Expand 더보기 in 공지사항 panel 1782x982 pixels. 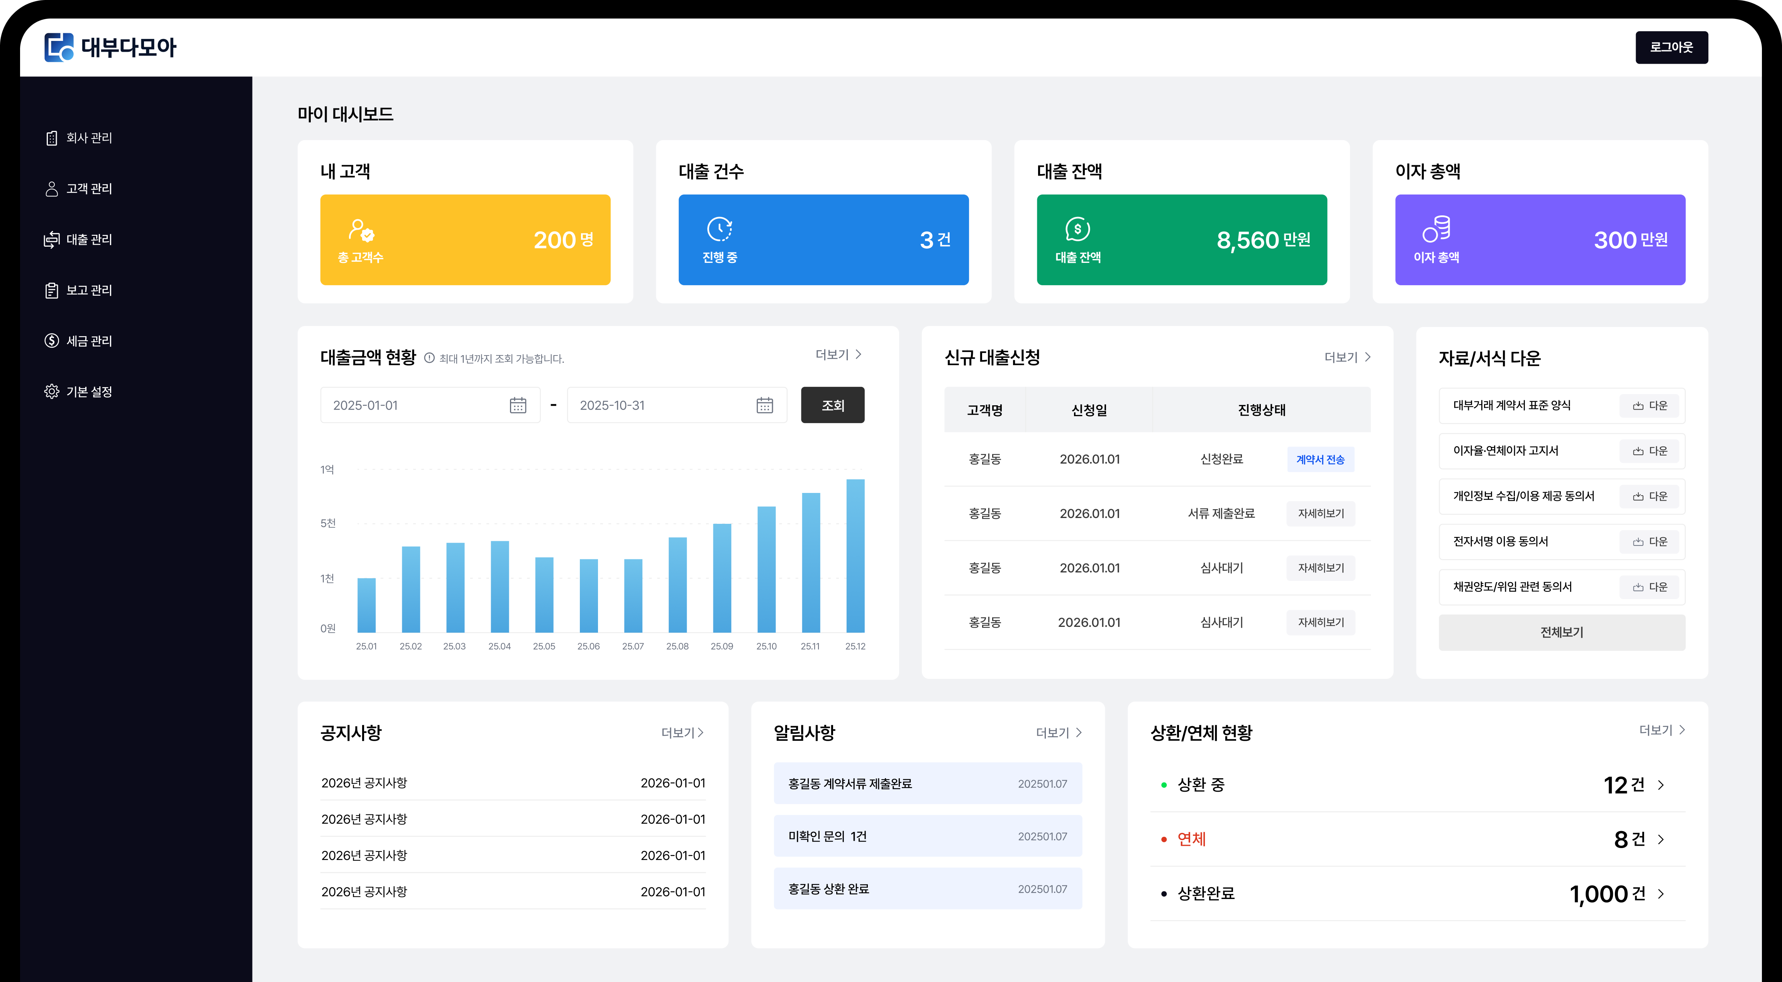click(x=682, y=732)
